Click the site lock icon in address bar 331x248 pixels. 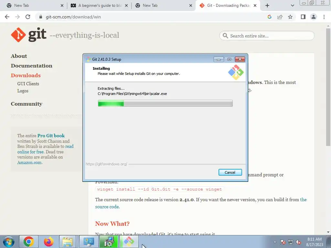point(41,17)
